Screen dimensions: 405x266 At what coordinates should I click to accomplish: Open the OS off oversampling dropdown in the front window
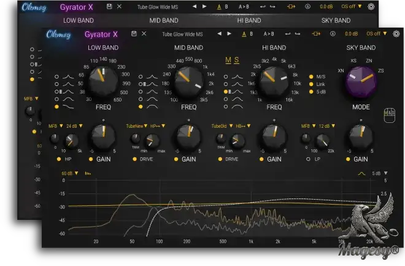point(377,34)
